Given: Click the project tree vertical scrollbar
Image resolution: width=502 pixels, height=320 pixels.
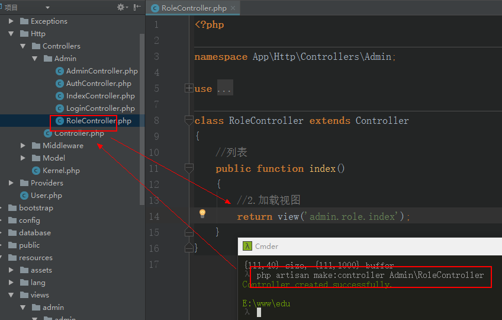Looking at the screenshot, I should click(142, 119).
